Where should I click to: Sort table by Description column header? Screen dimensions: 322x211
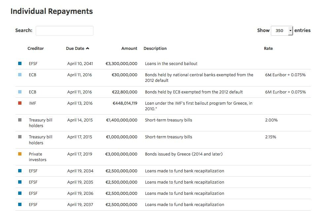(x=155, y=49)
